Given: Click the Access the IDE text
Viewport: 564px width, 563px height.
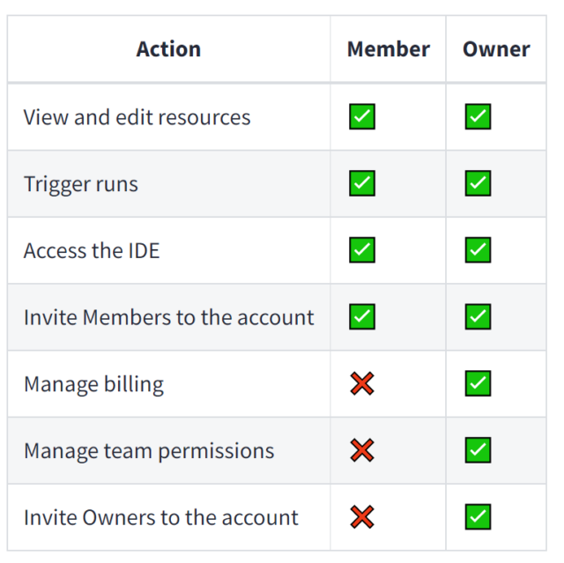Looking at the screenshot, I should pos(92,250).
